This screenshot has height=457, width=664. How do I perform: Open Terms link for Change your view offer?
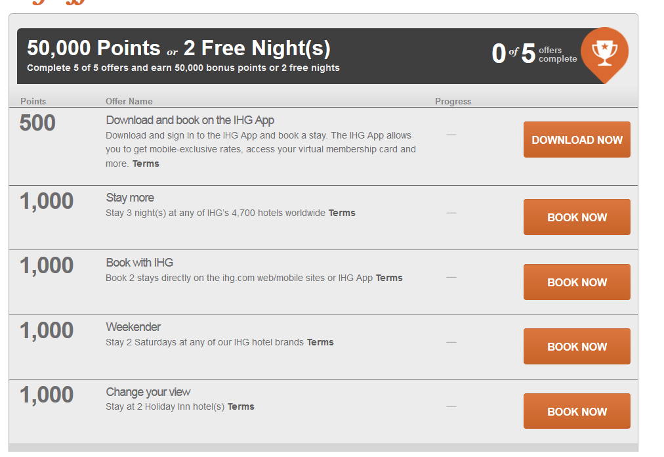coord(241,406)
